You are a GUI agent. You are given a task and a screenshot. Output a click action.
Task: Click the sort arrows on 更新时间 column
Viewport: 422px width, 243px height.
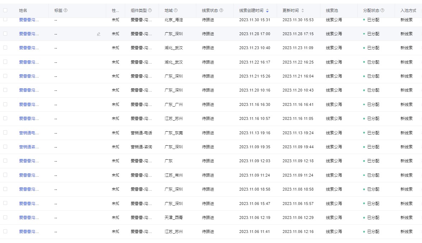click(x=303, y=10)
